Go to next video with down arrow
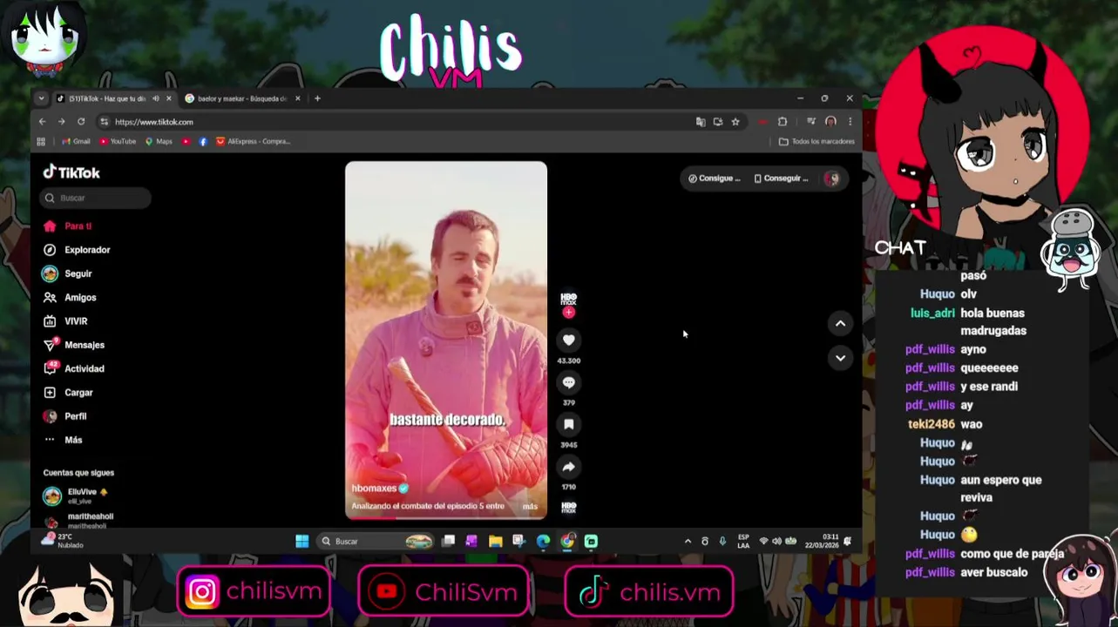Image resolution: width=1118 pixels, height=627 pixels. [840, 358]
